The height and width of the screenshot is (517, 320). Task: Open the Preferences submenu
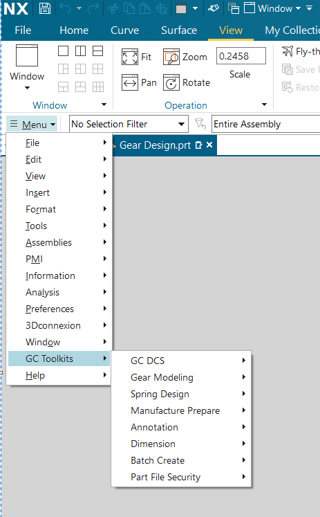tap(59, 309)
